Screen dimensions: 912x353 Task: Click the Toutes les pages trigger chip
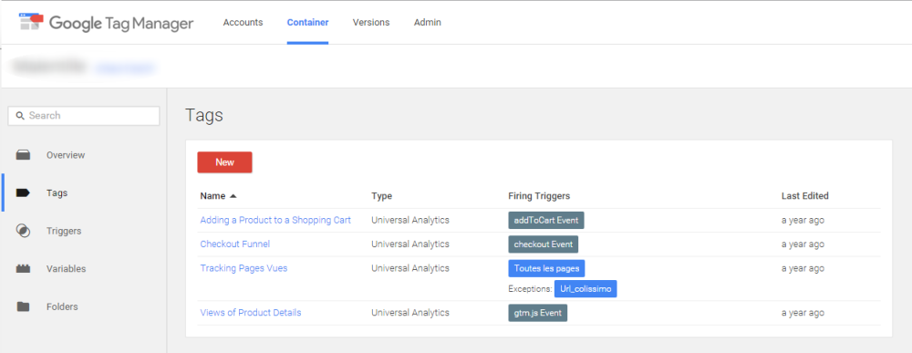coord(546,269)
